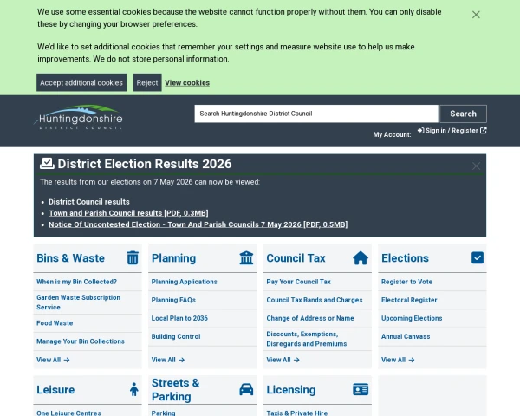Open District Council results link
This screenshot has height=416, width=520.
tap(89, 202)
